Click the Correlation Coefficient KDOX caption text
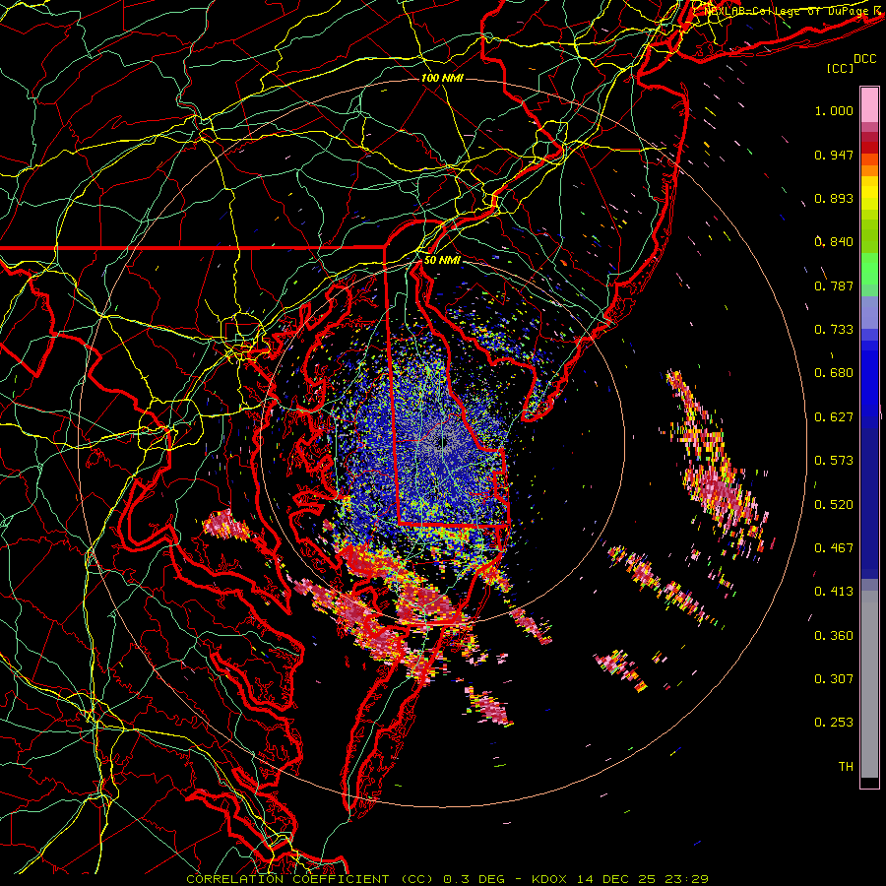This screenshot has width=886, height=886. click(447, 879)
